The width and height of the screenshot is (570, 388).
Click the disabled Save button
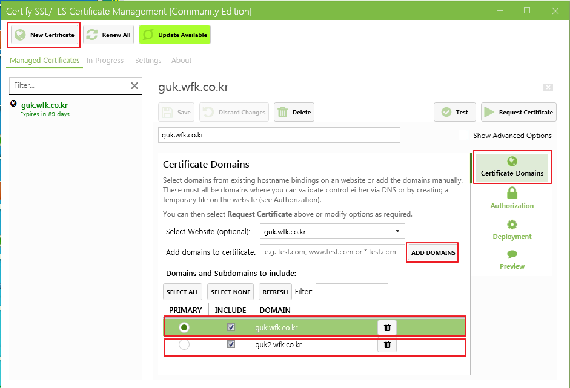tap(176, 112)
